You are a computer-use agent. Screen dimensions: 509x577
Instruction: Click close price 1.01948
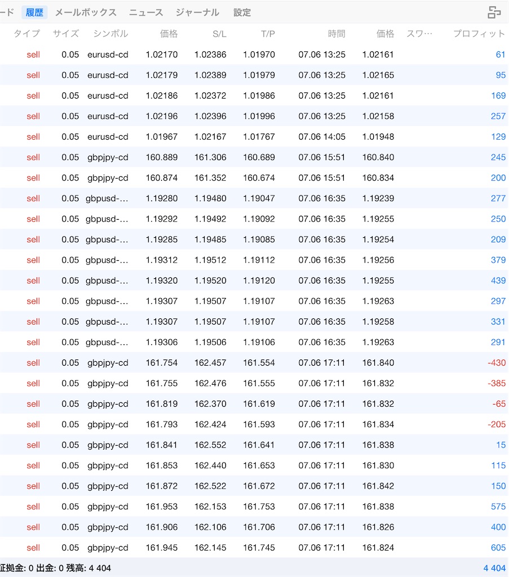(x=378, y=137)
